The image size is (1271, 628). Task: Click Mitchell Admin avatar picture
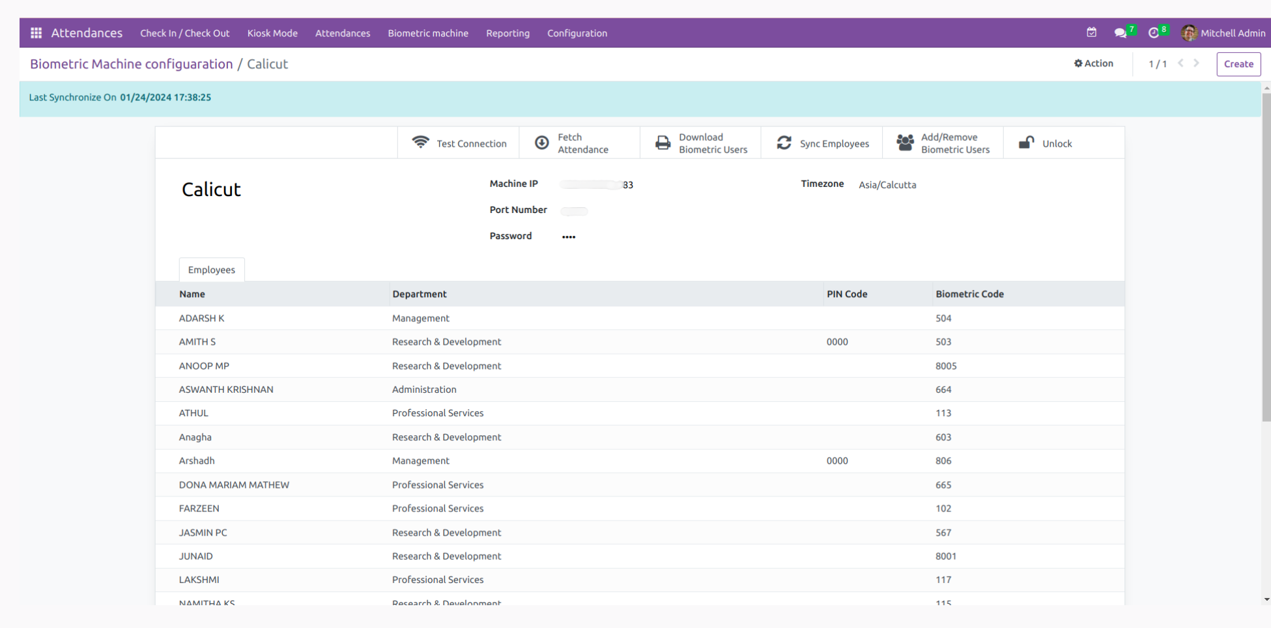click(1189, 33)
